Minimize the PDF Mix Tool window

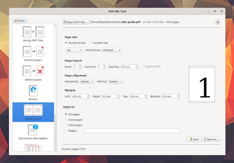pos(208,11)
